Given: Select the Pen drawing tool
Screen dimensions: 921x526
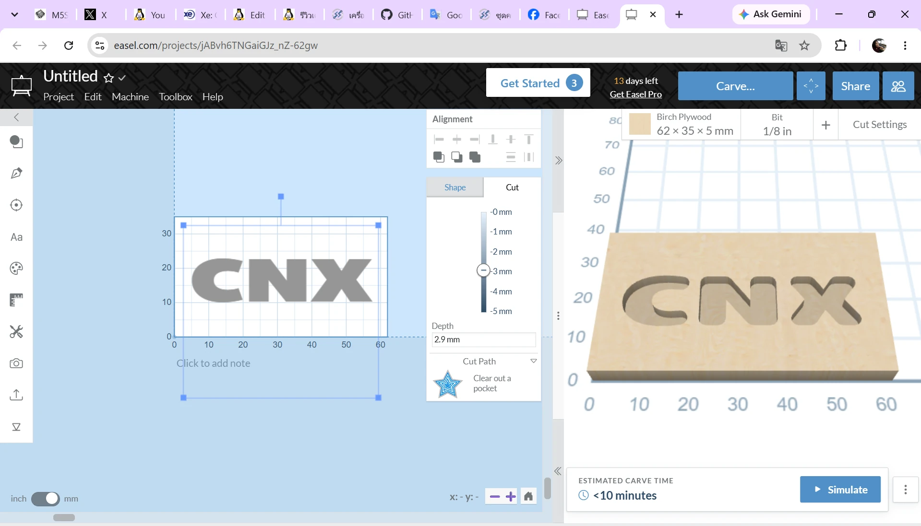Looking at the screenshot, I should pyautogui.click(x=16, y=173).
